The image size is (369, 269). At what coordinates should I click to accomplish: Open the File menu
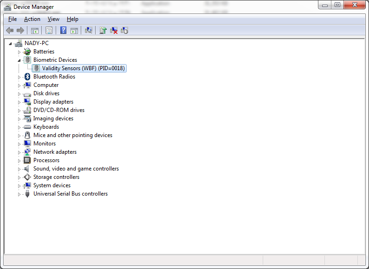pyautogui.click(x=13, y=19)
